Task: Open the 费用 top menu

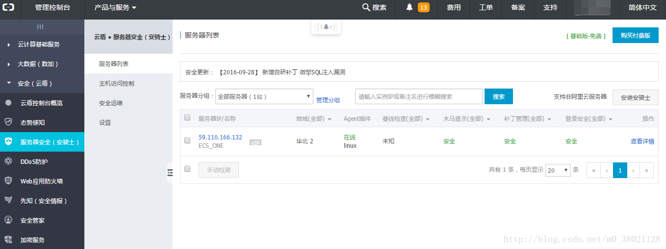Action: click(x=454, y=7)
